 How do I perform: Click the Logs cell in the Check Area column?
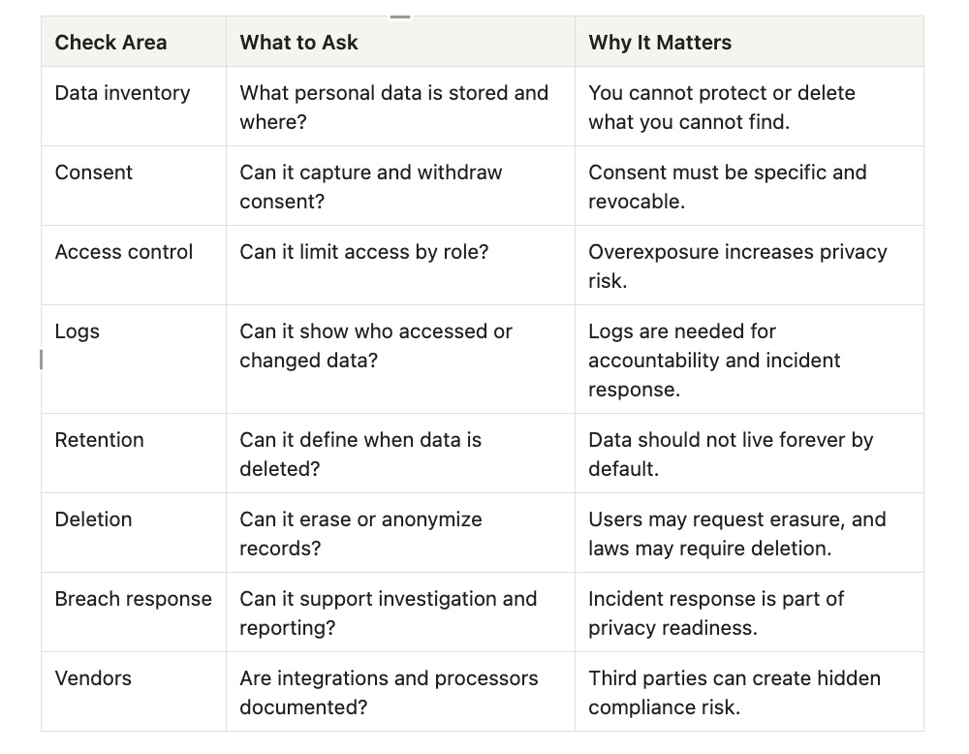[x=134, y=360]
